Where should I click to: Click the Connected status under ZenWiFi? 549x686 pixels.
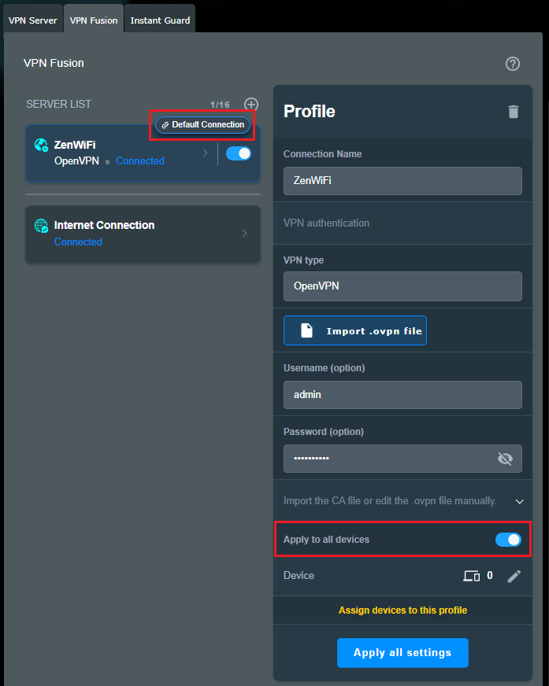140,161
